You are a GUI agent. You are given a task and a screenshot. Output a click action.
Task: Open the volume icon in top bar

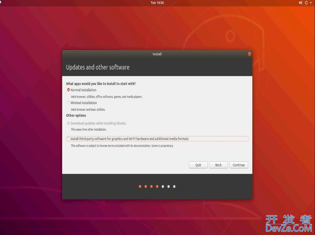tap(300, 3)
